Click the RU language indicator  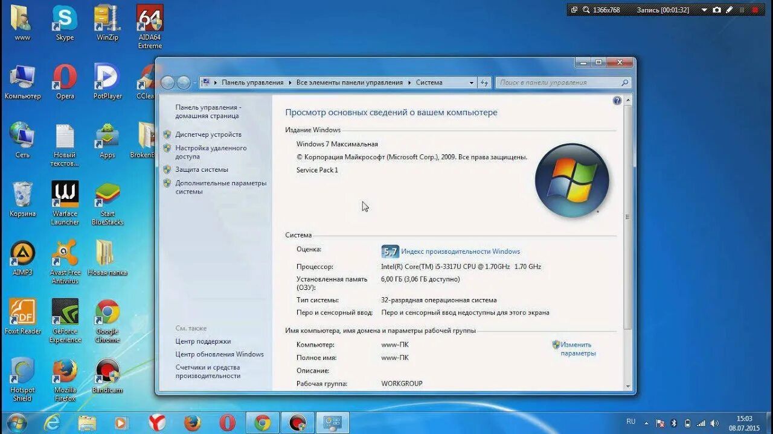point(630,422)
